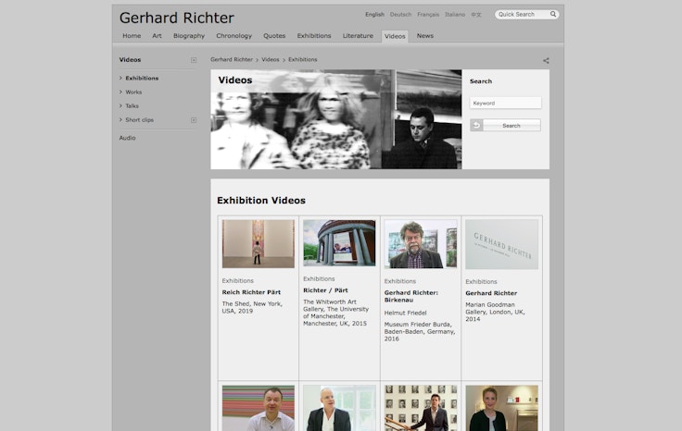The image size is (682, 431).
Task: Open the Talks sidebar item
Action: [x=132, y=105]
